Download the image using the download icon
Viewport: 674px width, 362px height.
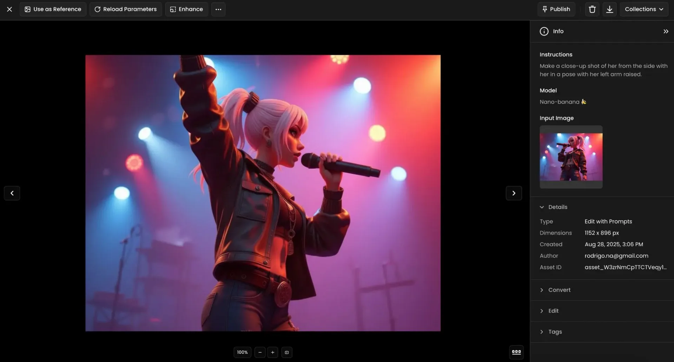click(x=609, y=9)
